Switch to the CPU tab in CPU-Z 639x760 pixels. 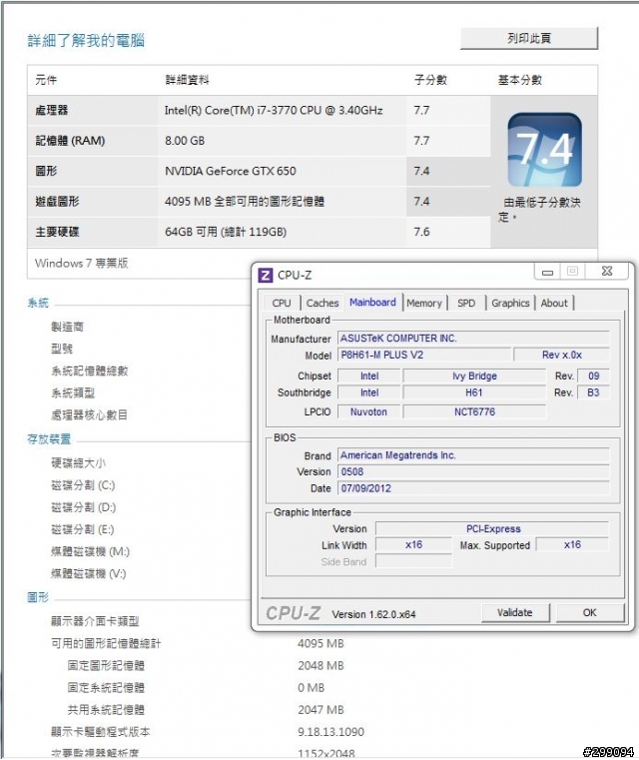[x=282, y=303]
